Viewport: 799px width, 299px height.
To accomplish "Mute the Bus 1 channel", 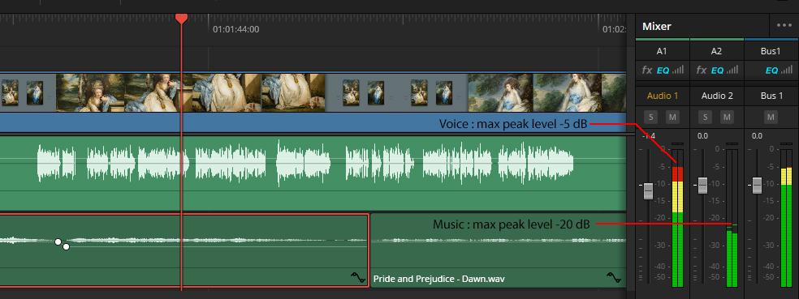I will [x=771, y=117].
